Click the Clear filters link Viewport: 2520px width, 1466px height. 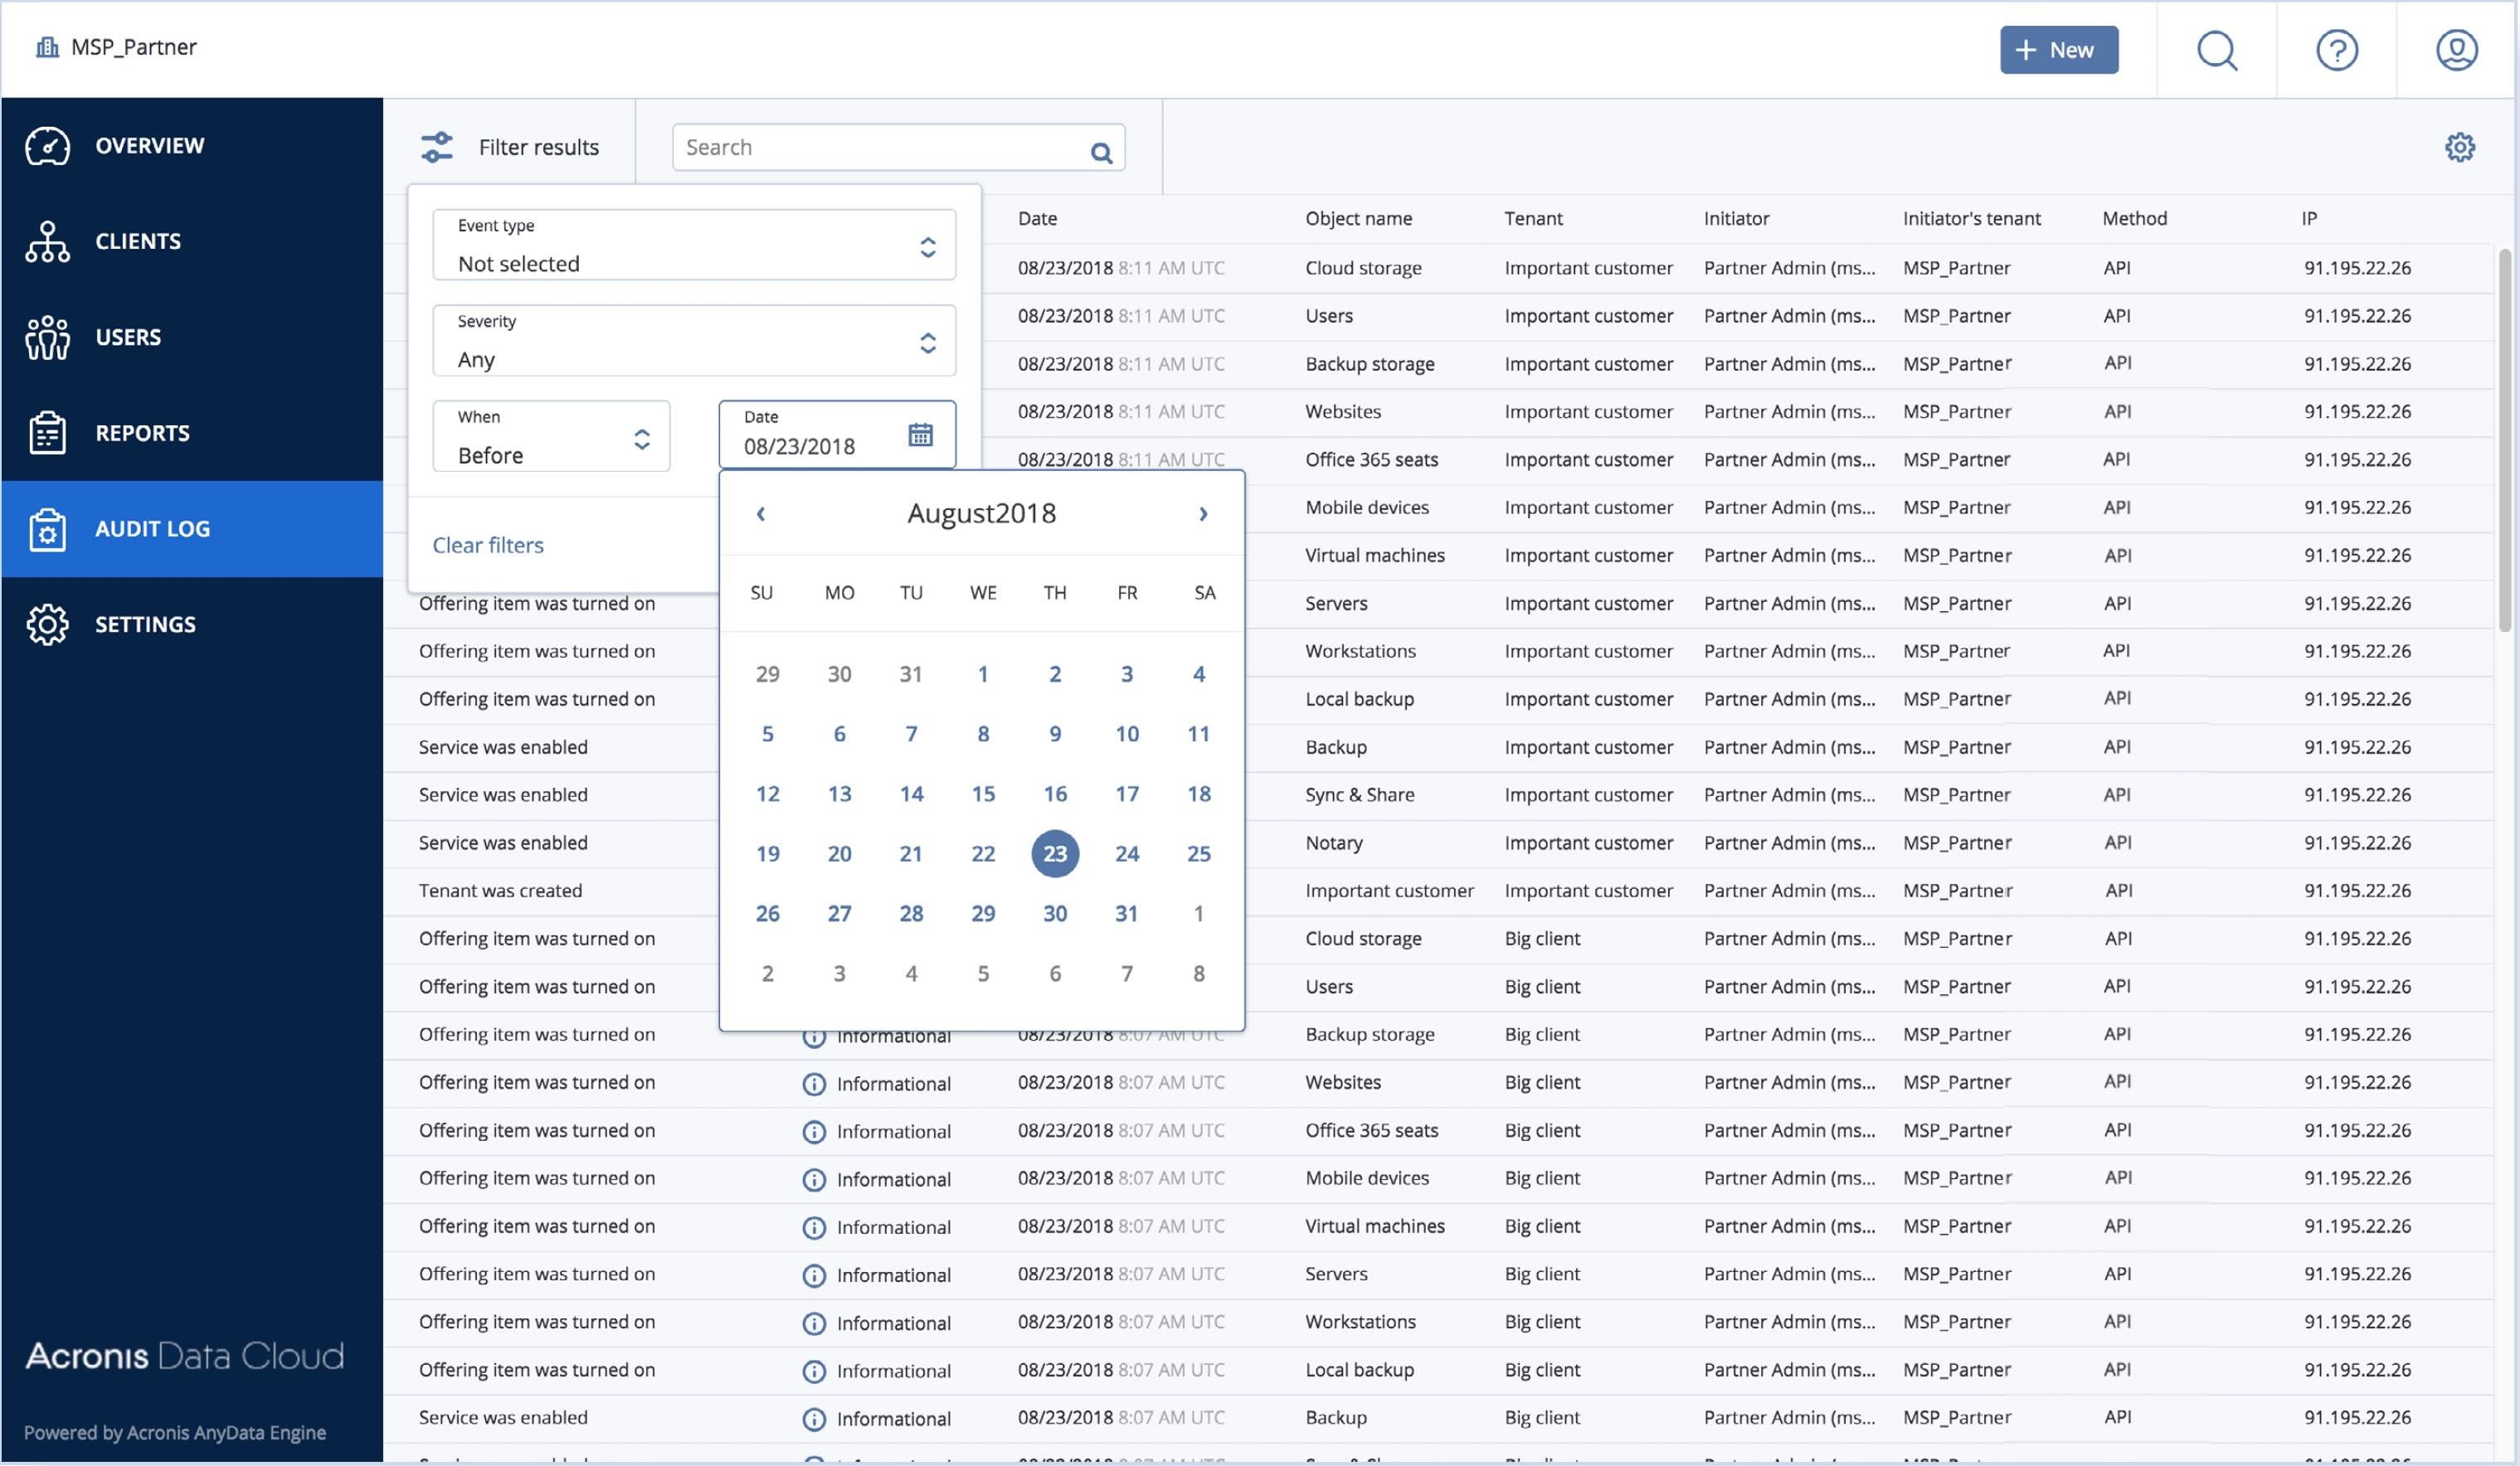tap(488, 546)
